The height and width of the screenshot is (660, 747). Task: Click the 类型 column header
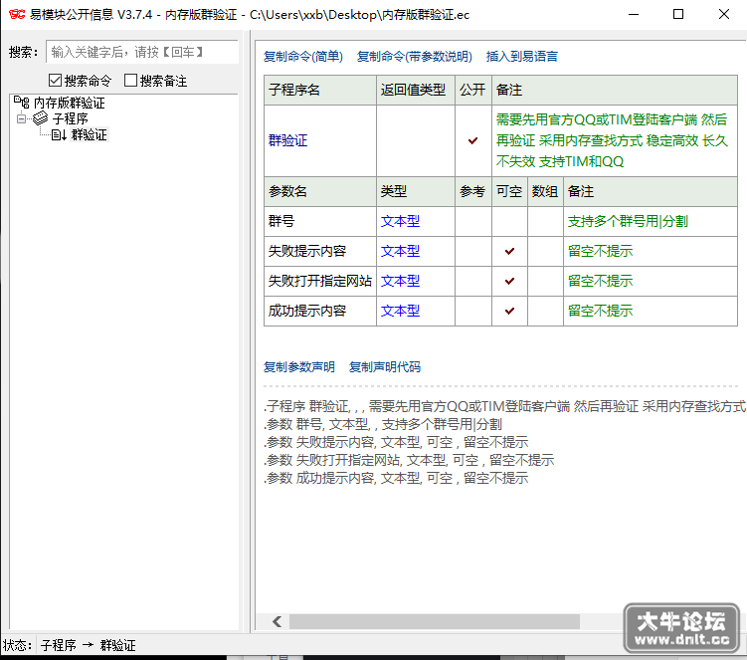[x=416, y=191]
